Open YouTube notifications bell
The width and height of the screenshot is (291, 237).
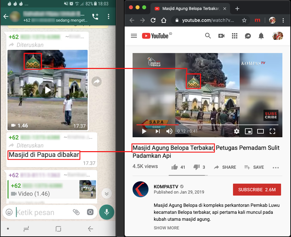click(261, 36)
